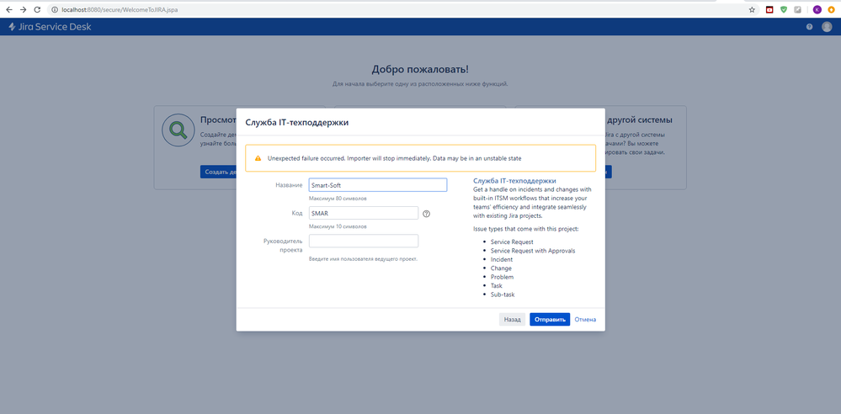Screen dimensions: 841x414
Task: Click the unexpected failure error message text
Action: click(394, 159)
